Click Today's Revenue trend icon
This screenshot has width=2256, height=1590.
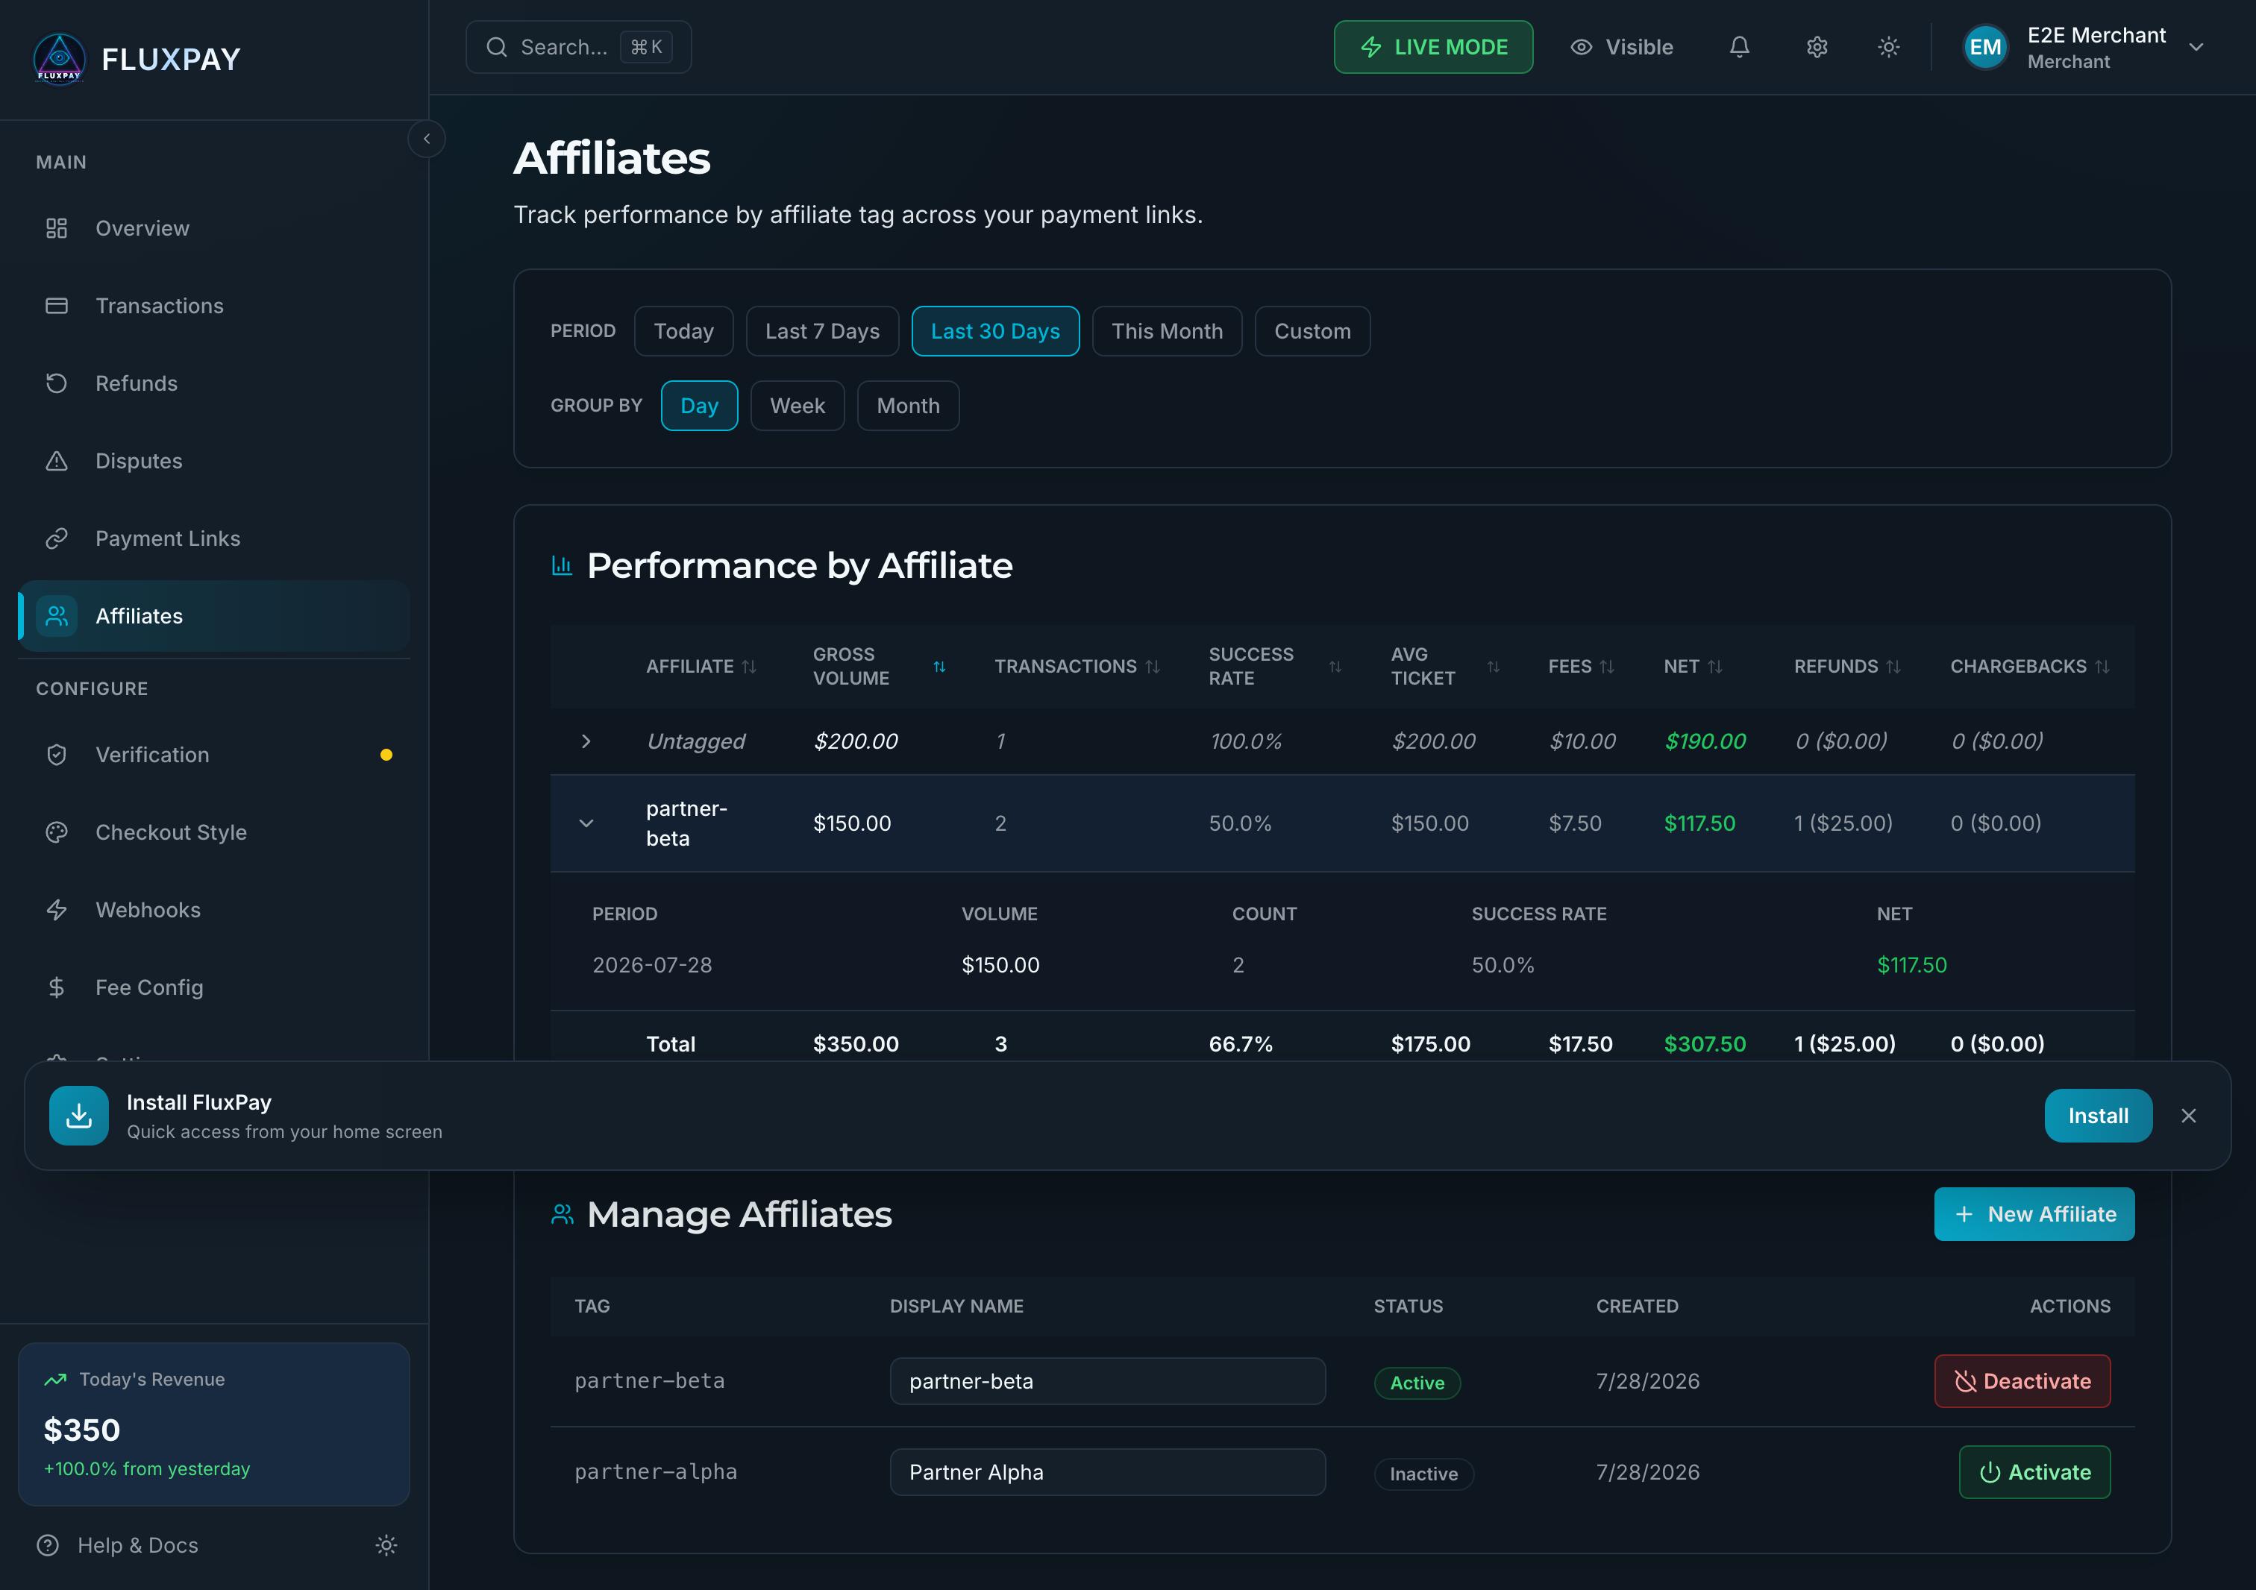point(55,1379)
